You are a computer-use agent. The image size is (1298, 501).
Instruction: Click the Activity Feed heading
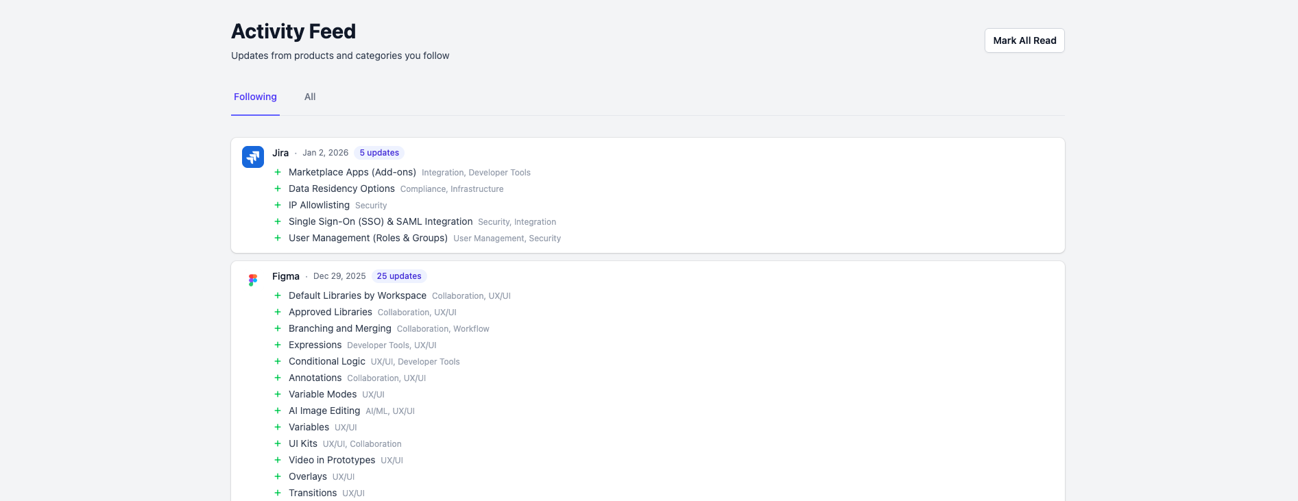pyautogui.click(x=293, y=32)
